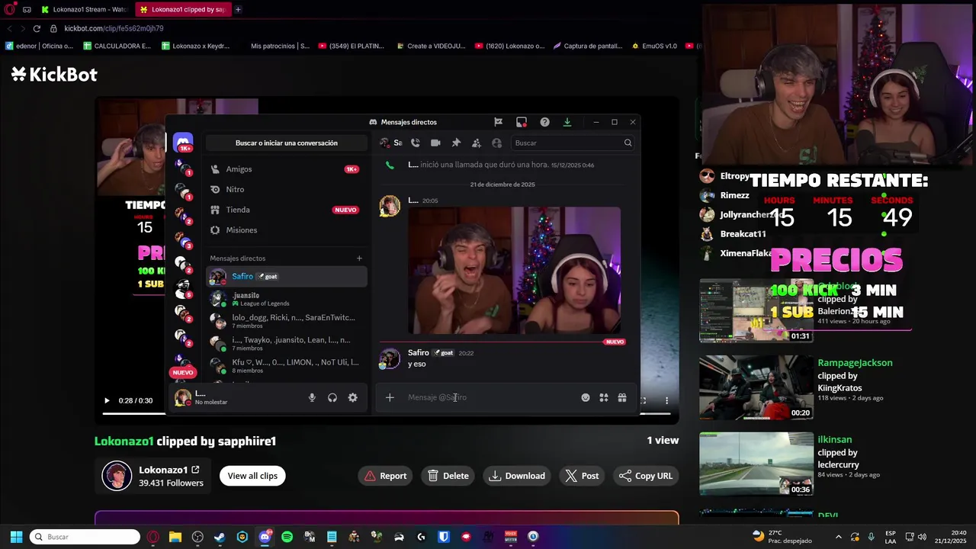Open the sidebar clip thumbnail lasting 01:31
The width and height of the screenshot is (976, 549).
pyautogui.click(x=756, y=310)
